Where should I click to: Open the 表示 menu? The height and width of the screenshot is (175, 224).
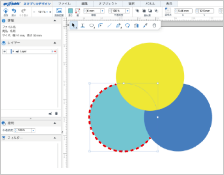tap(169, 3)
